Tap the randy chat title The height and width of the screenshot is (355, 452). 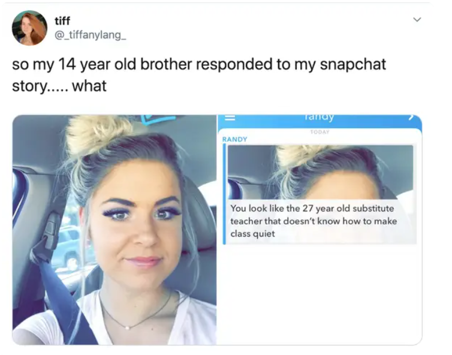click(x=319, y=117)
